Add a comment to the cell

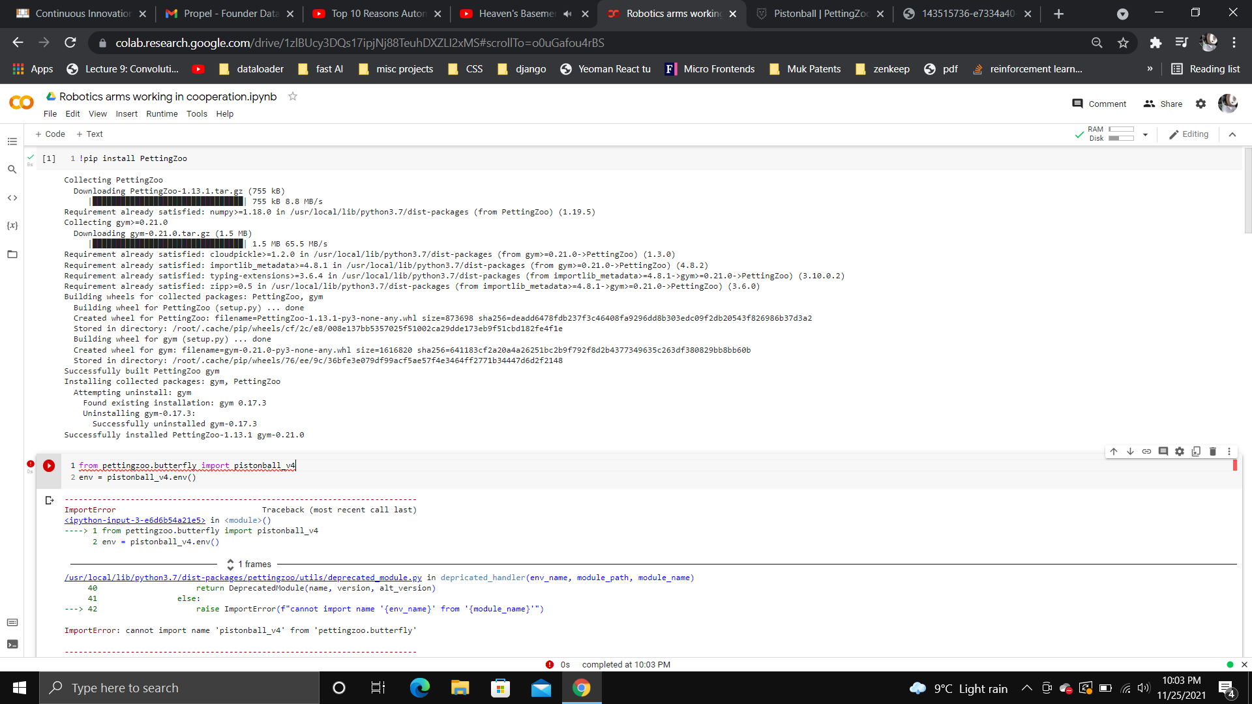point(1163,451)
